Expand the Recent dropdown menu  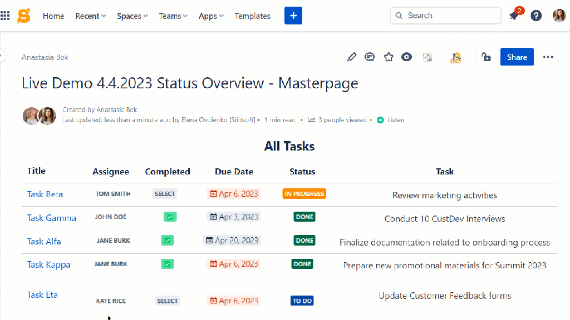click(91, 16)
